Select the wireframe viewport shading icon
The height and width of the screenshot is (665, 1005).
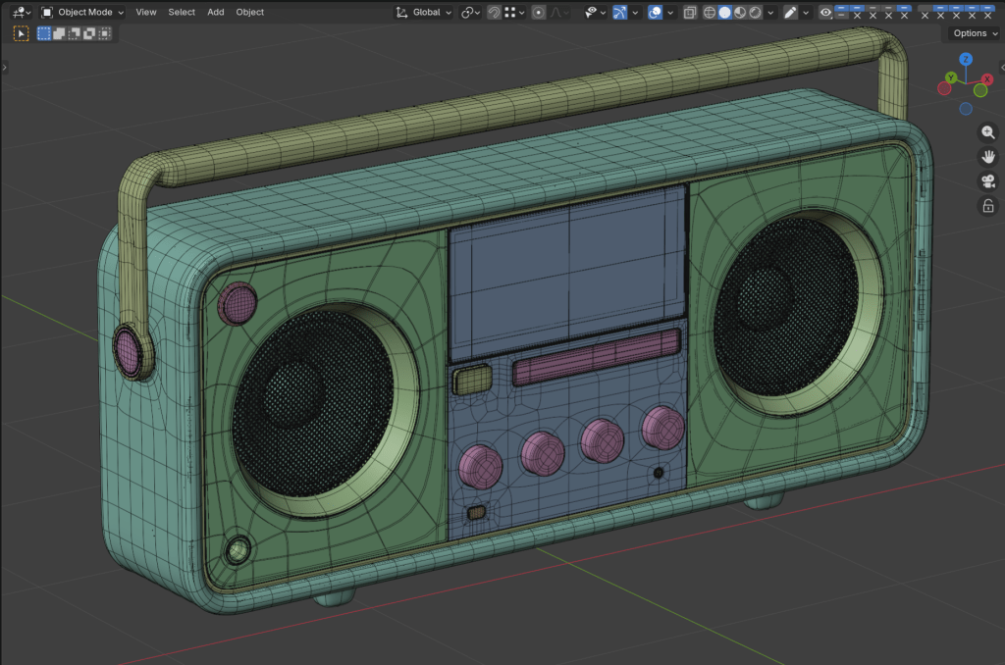(709, 13)
